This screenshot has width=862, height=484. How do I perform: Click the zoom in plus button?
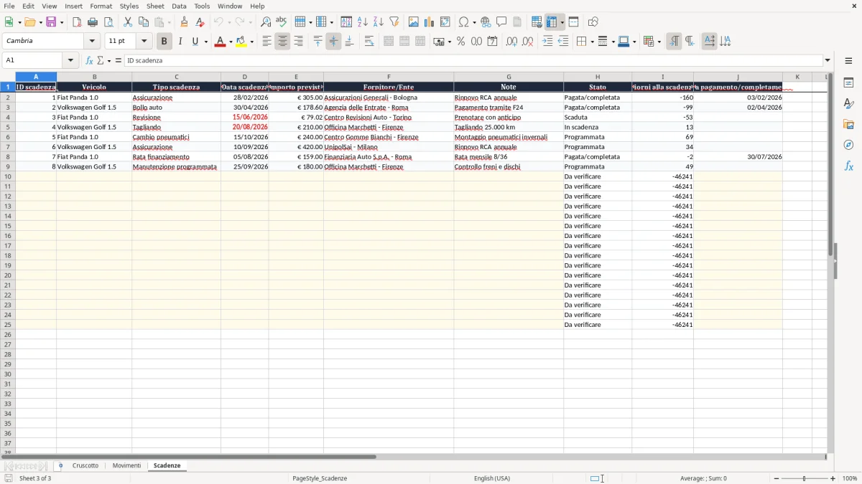click(833, 478)
